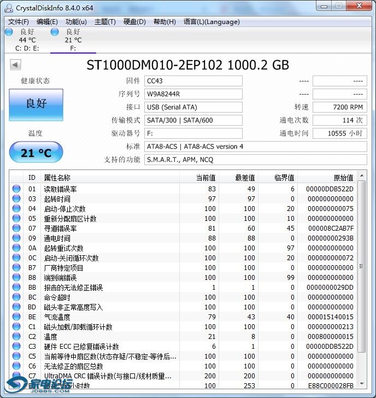Open the 语言(L)(Language) menu
This screenshot has height=398, width=376.
pos(211,22)
